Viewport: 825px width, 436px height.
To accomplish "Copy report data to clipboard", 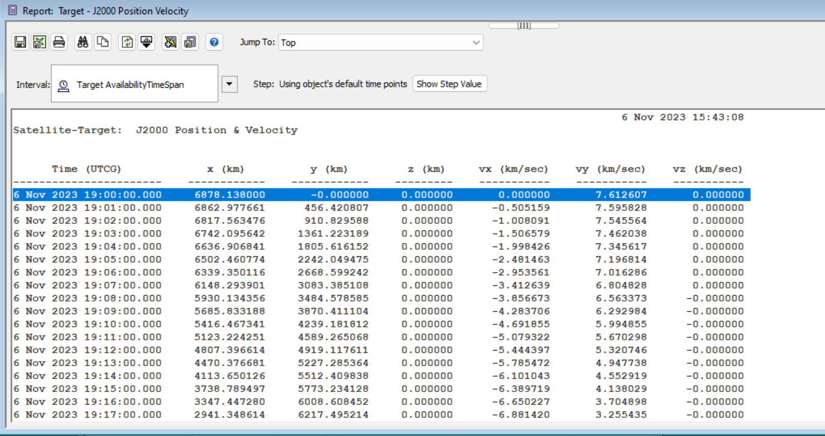I will (104, 43).
